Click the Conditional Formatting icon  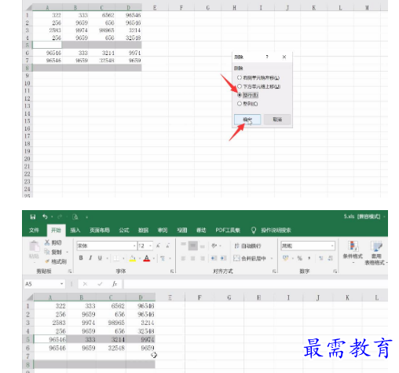pyautogui.click(x=353, y=246)
